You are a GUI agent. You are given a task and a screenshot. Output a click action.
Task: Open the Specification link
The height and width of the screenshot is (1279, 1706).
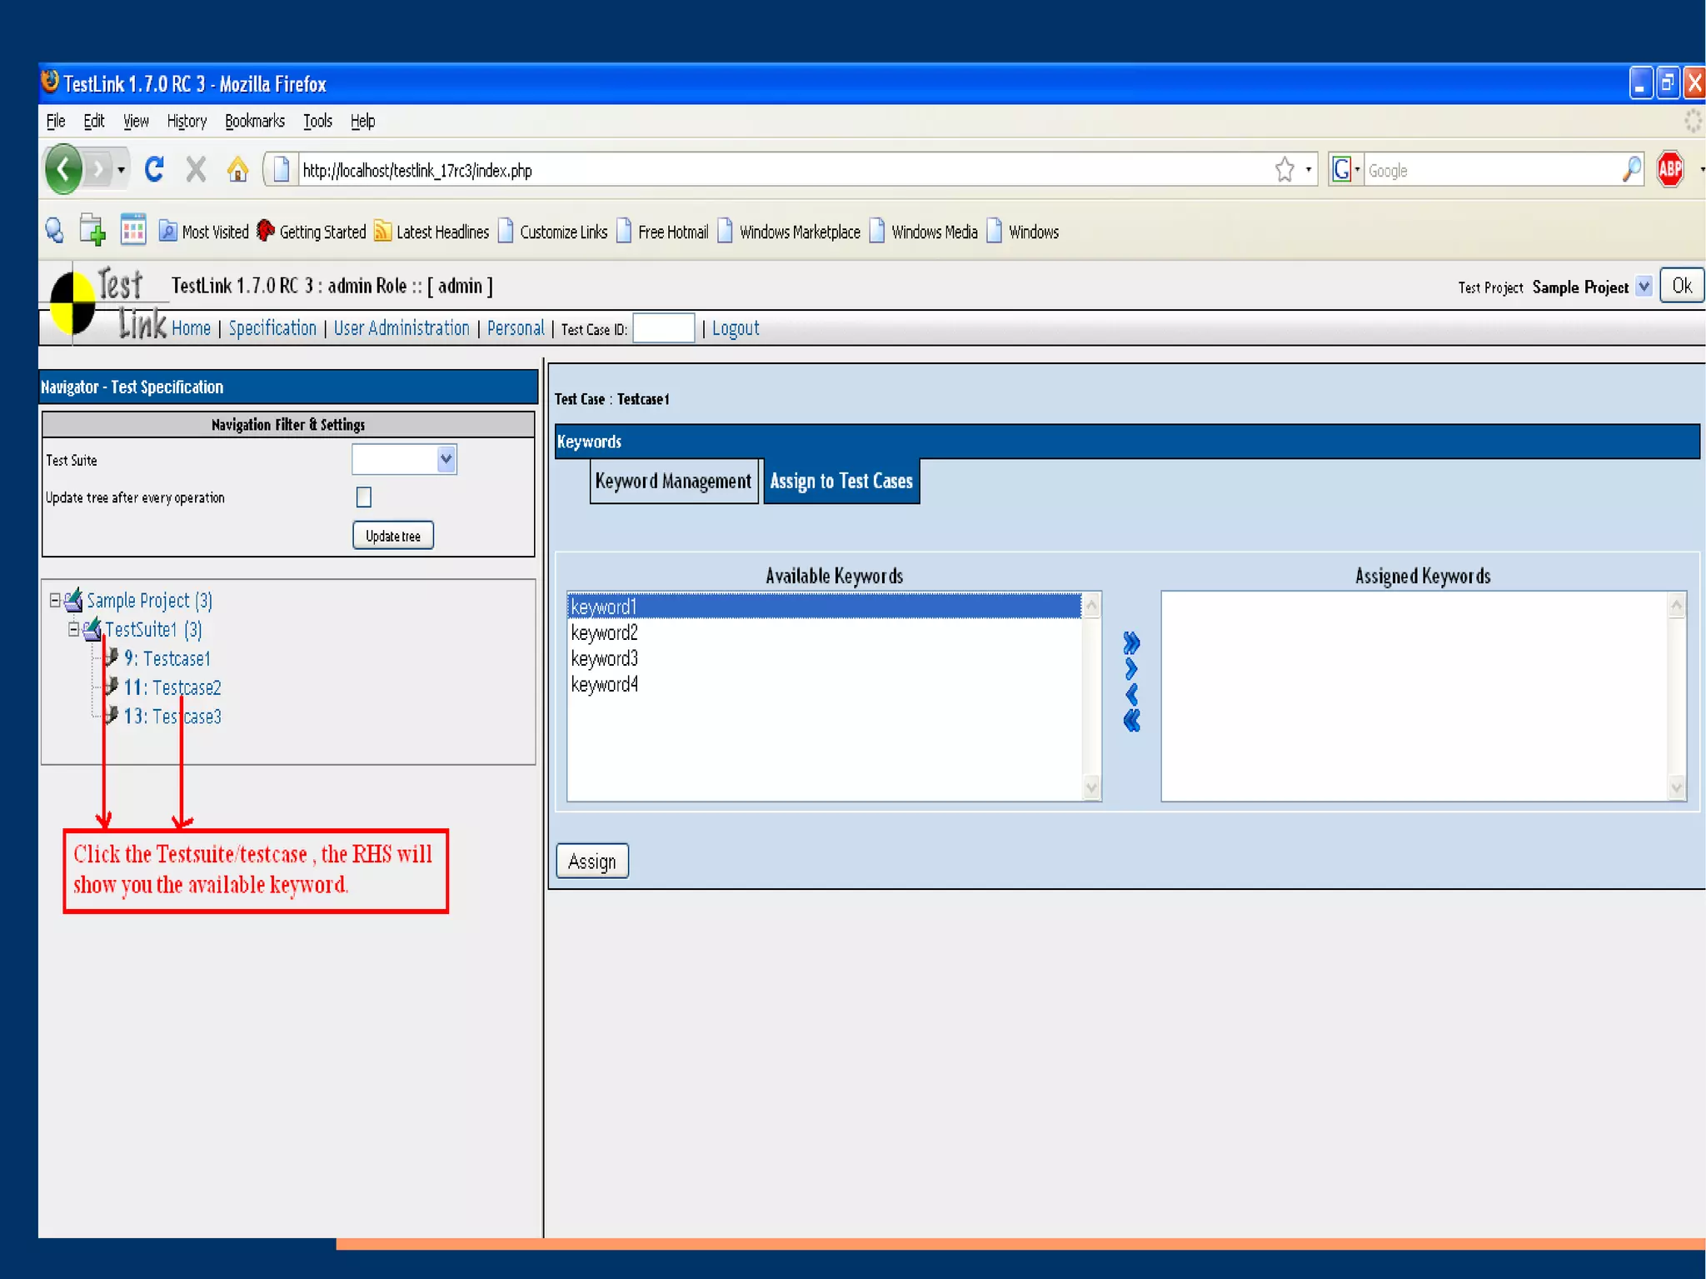tap(272, 328)
